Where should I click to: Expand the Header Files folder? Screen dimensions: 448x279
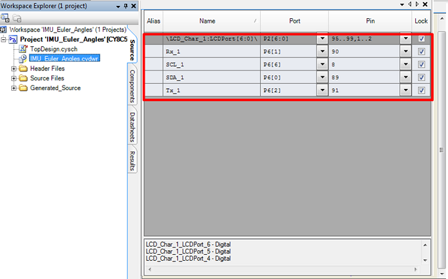(14, 69)
